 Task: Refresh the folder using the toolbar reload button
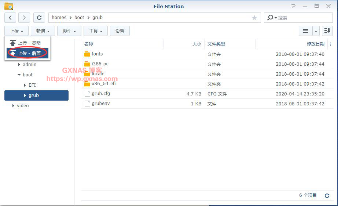tap(39, 18)
